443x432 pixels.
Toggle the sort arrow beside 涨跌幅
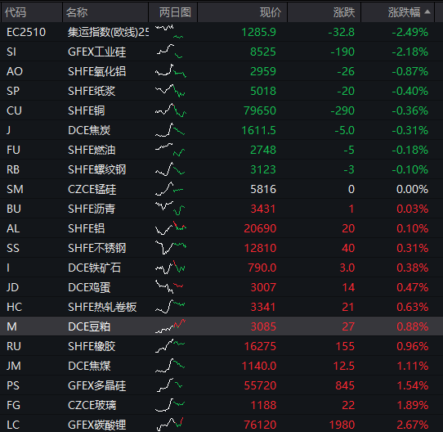pyautogui.click(x=427, y=12)
